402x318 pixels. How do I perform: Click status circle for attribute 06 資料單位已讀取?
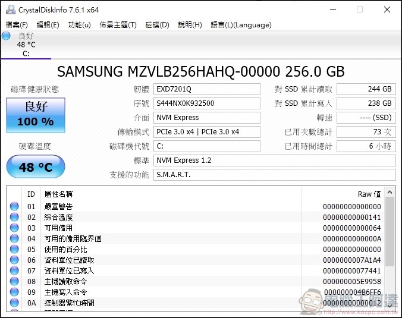coord(14,260)
